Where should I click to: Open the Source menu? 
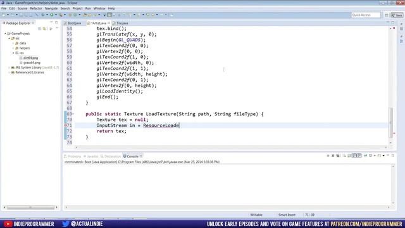22,8
